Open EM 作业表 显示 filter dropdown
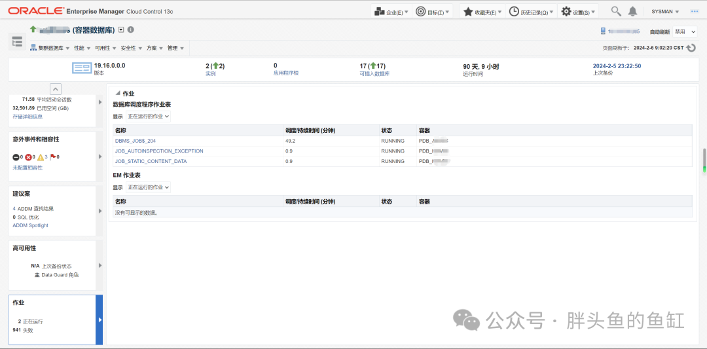This screenshot has height=349, width=707. [x=148, y=187]
